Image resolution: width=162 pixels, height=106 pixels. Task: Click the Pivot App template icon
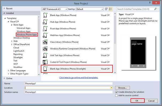[x=45, y=28]
